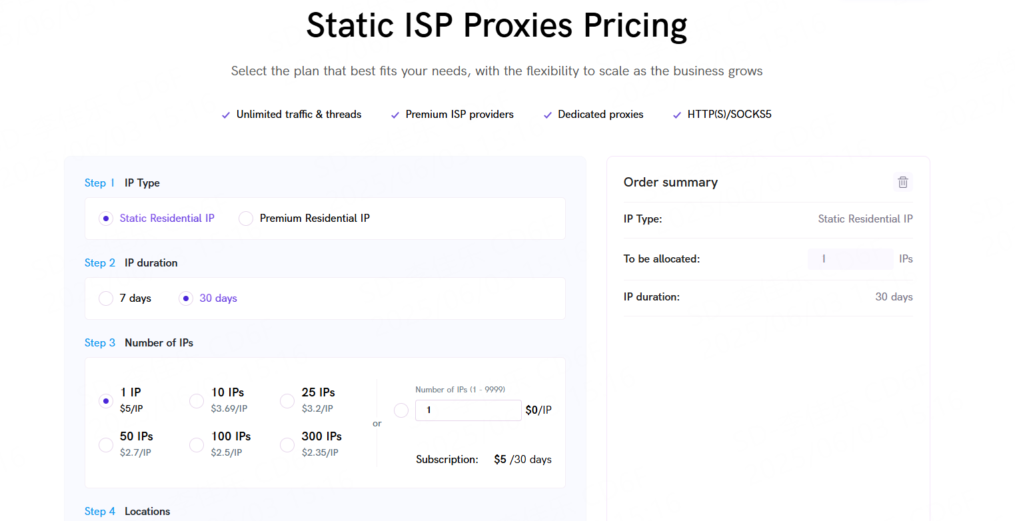The width and height of the screenshot is (1015, 521).
Task: Enable the custom number of IPs radio
Action: click(401, 410)
